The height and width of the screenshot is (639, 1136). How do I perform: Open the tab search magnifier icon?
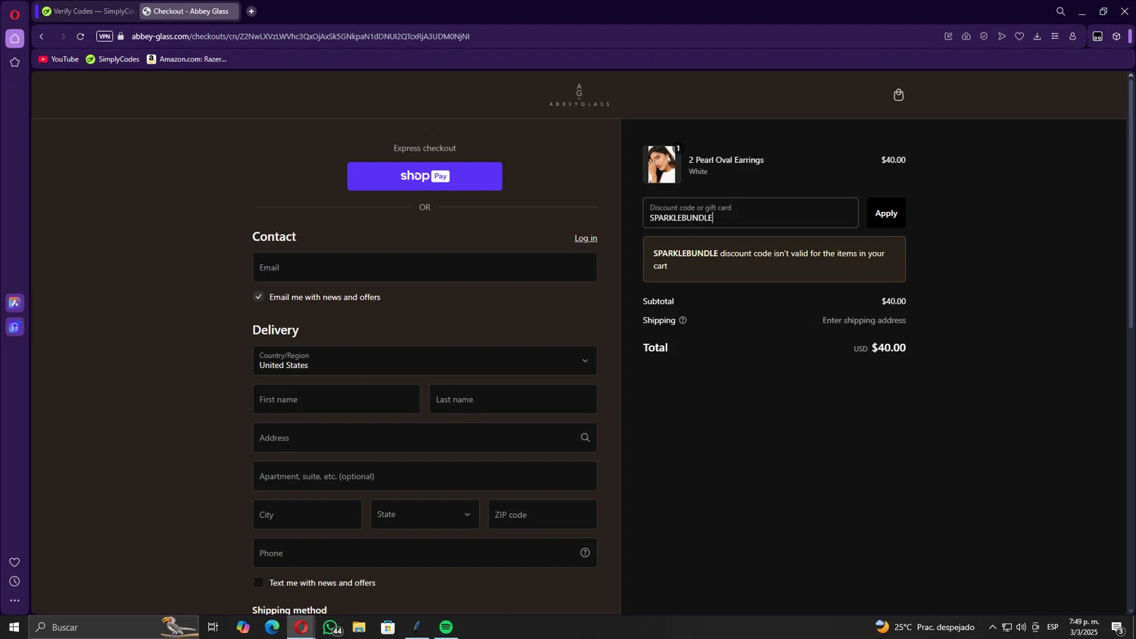(1060, 11)
